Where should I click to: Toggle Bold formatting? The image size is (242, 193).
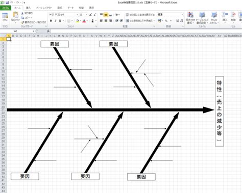point(51,21)
